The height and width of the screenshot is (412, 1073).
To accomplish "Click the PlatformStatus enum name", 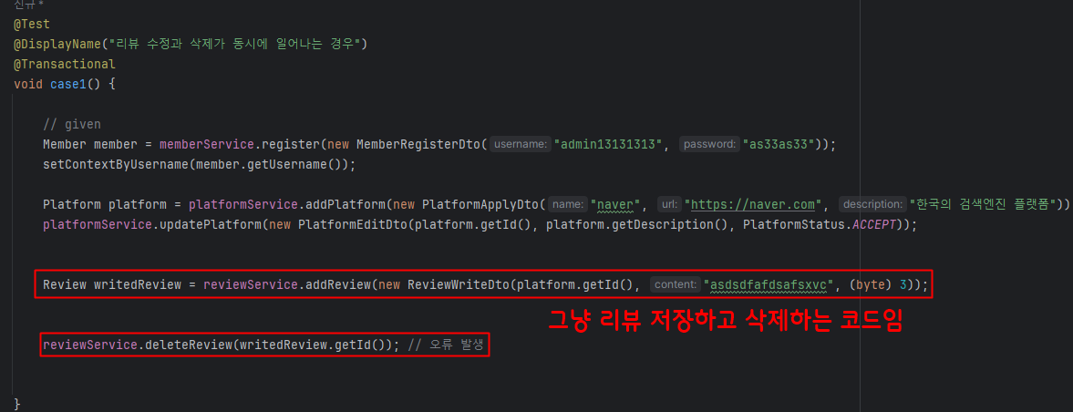I will pos(794,224).
